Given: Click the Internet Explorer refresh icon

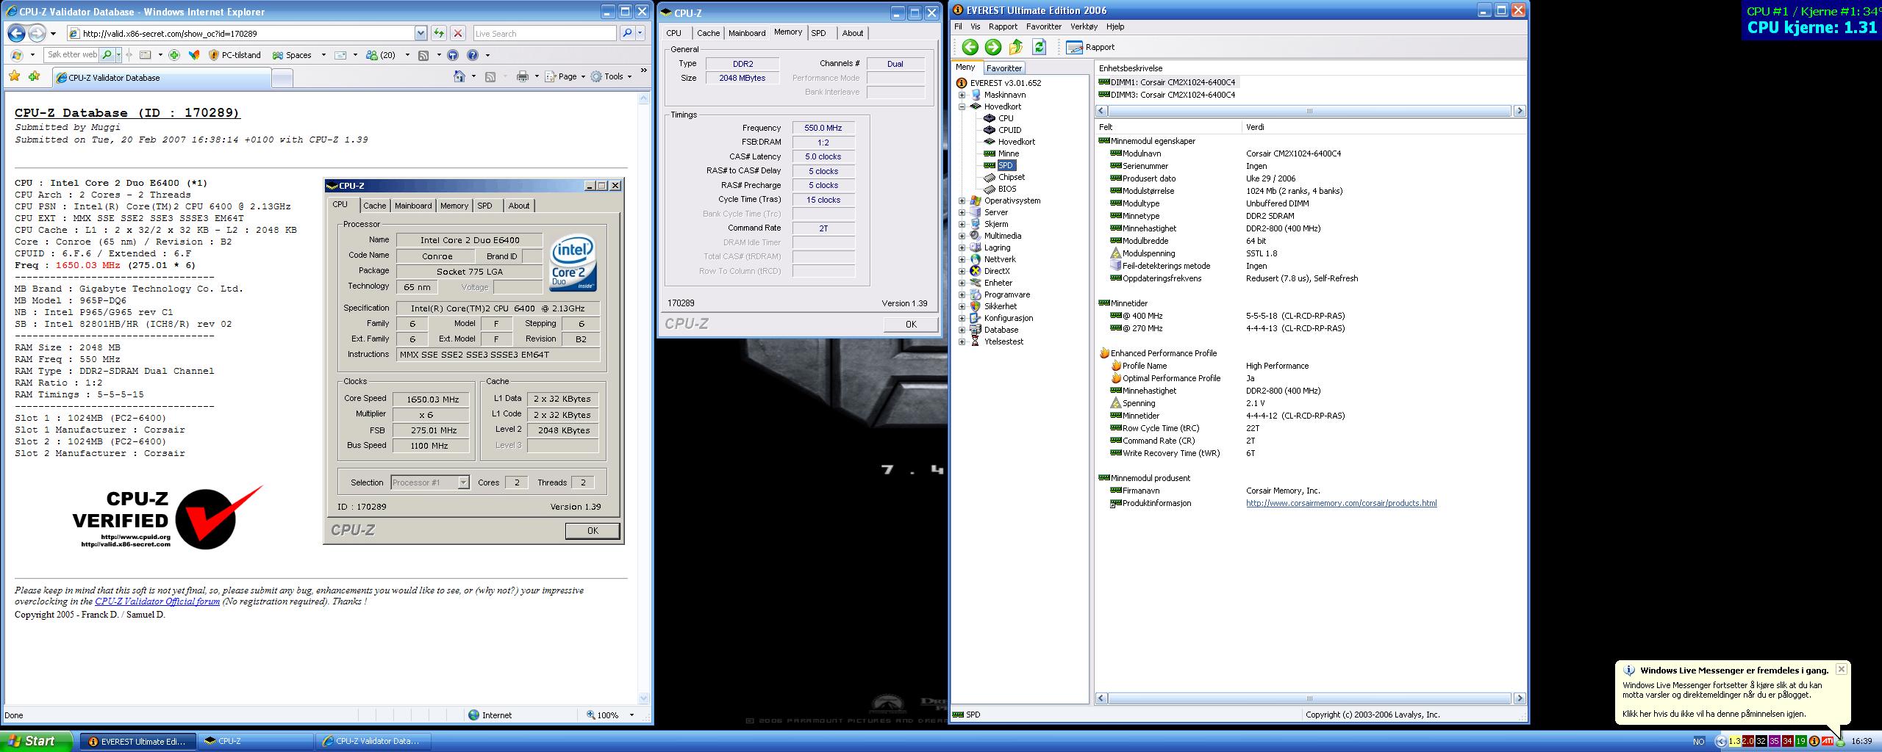Looking at the screenshot, I should click(x=439, y=33).
